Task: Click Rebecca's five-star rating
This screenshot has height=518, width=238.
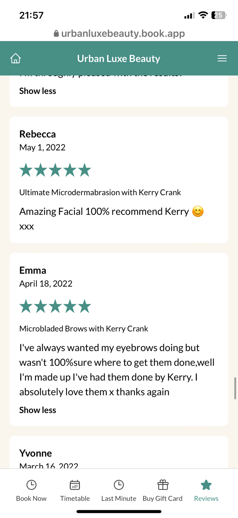Action: [55, 170]
